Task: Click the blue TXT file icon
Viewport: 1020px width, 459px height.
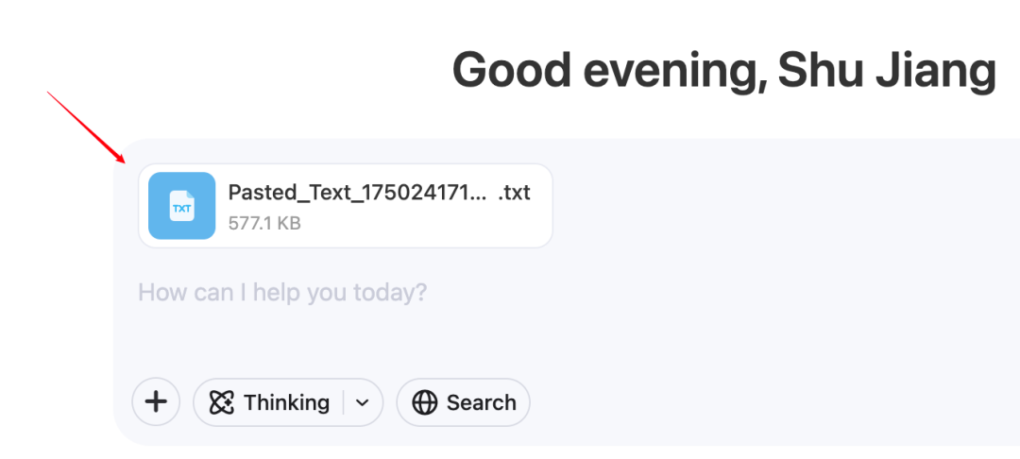Action: (181, 205)
